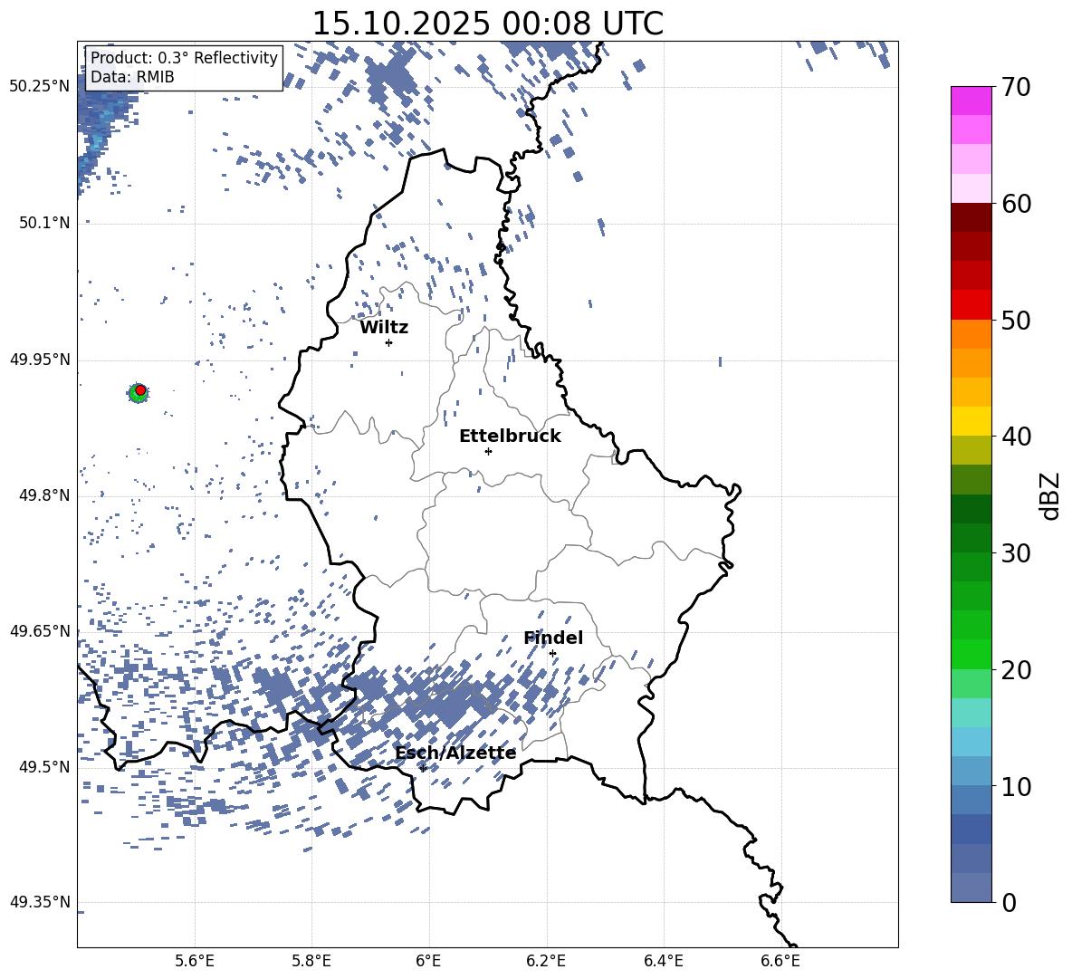1072x979 pixels.
Task: Click the 5.8°E longitude label
Action: 311,961
